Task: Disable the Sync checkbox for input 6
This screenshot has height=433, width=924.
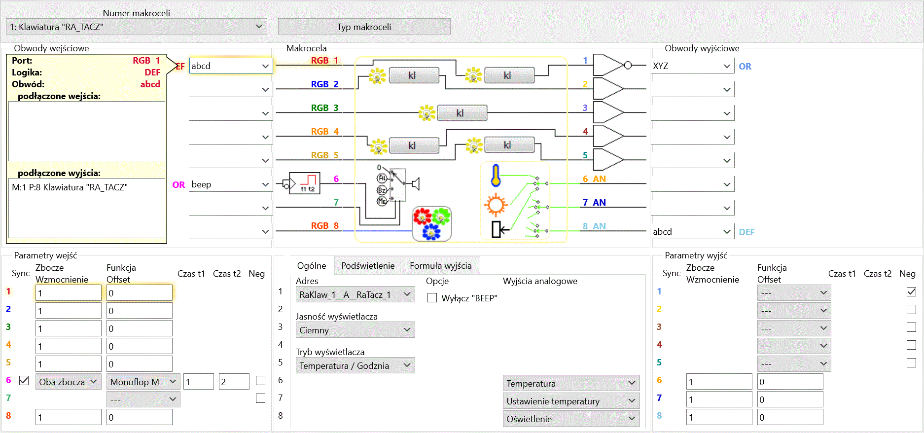Action: 24,381
